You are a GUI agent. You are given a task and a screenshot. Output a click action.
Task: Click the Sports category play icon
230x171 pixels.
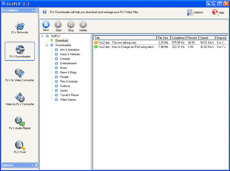pos(56,91)
